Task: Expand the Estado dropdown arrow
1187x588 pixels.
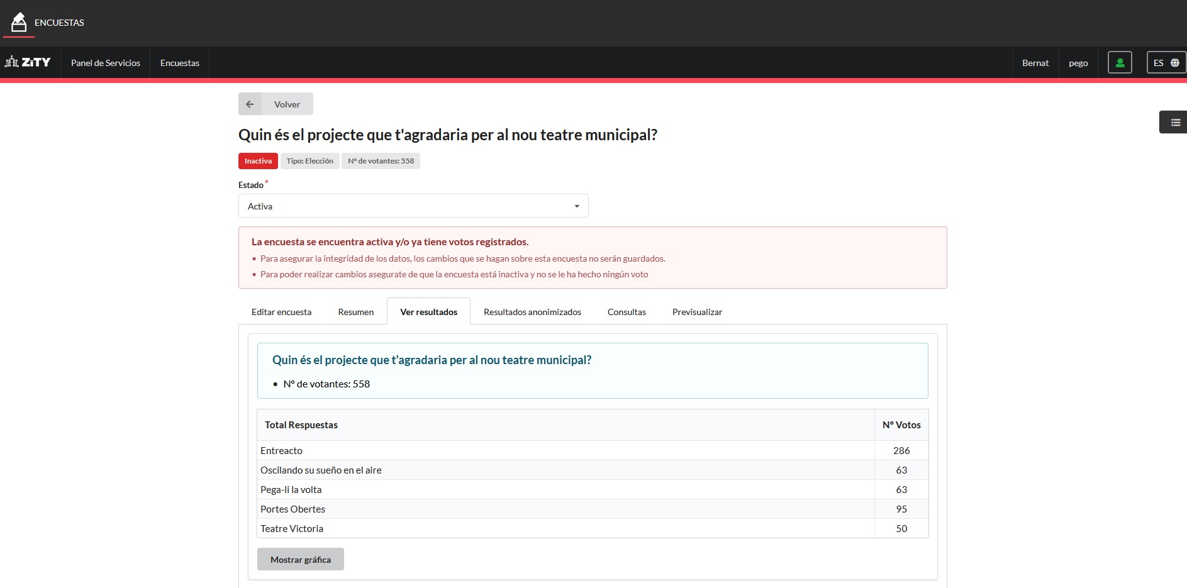Action: 576,206
